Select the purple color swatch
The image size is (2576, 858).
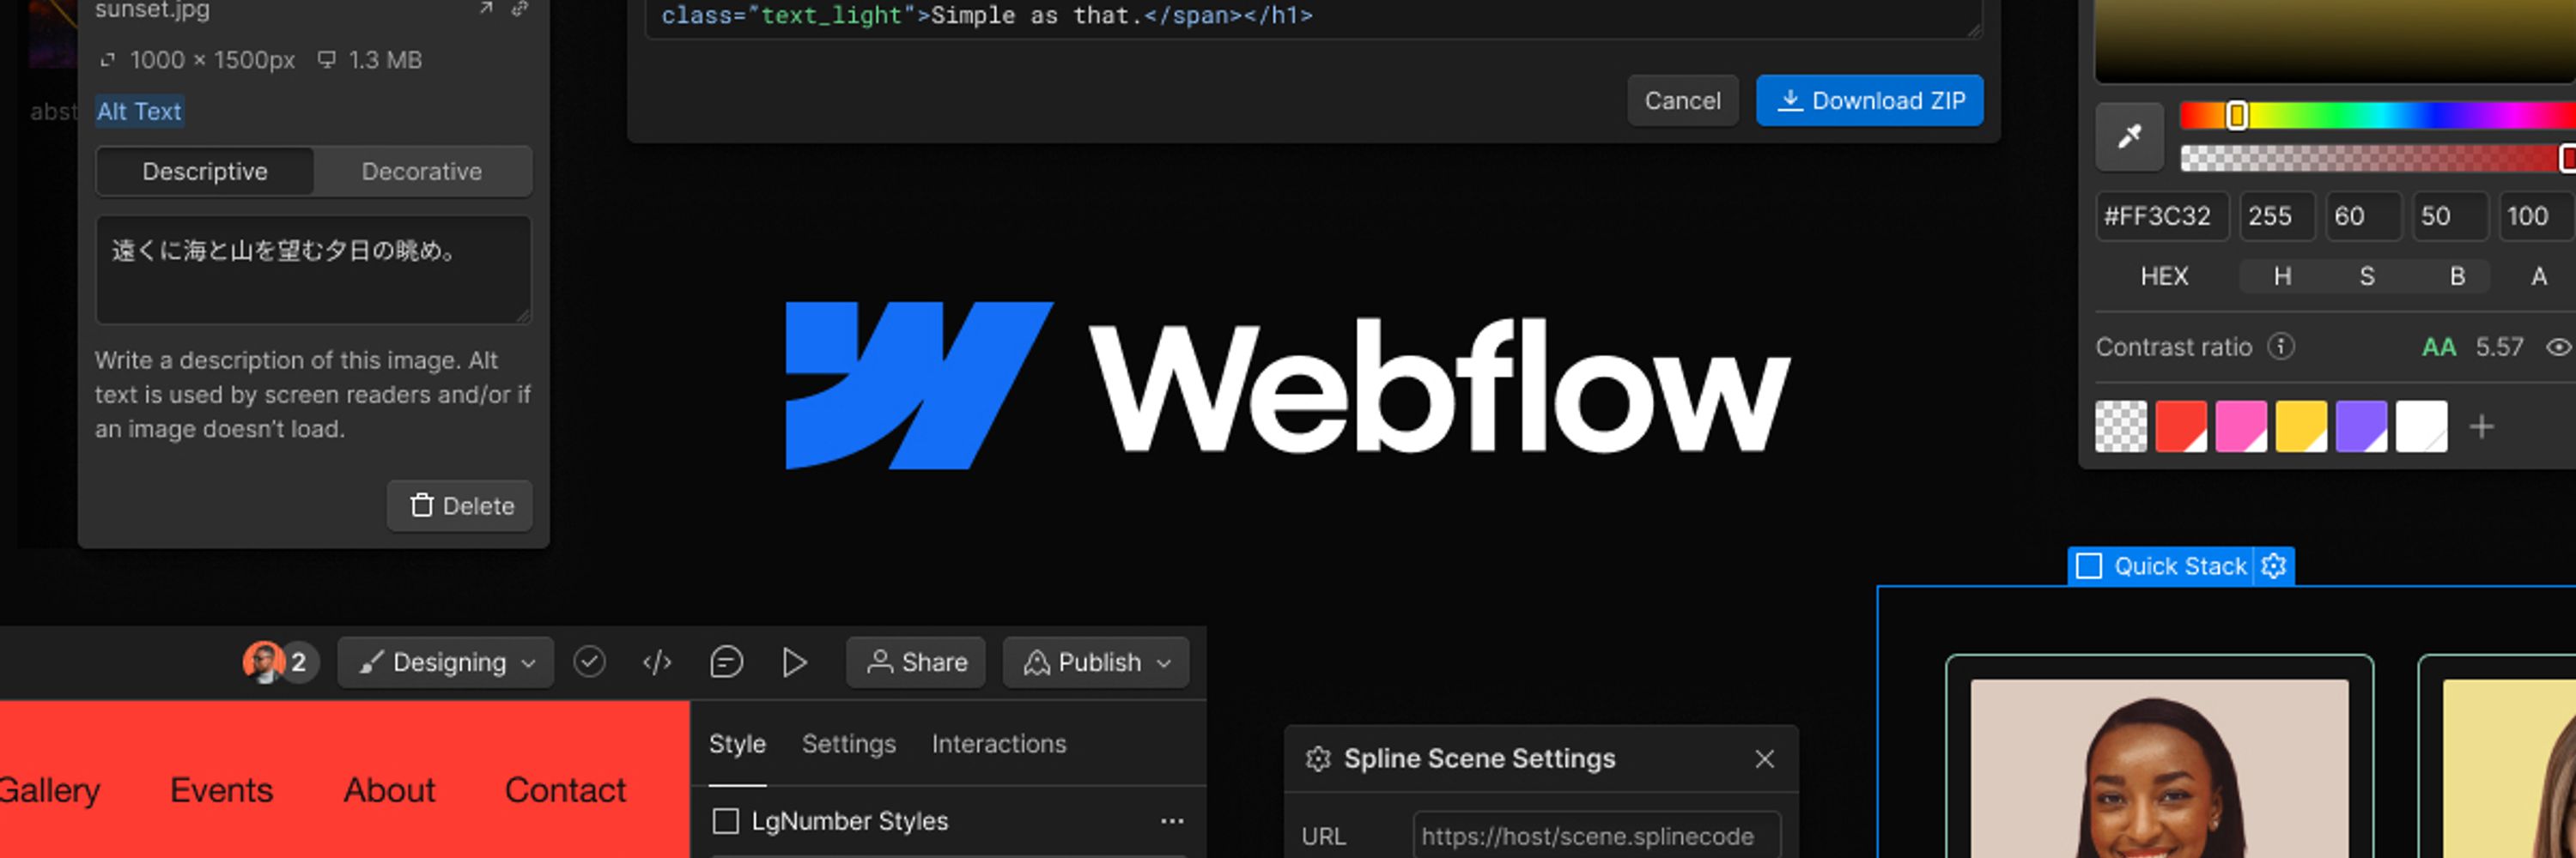pyautogui.click(x=2361, y=426)
